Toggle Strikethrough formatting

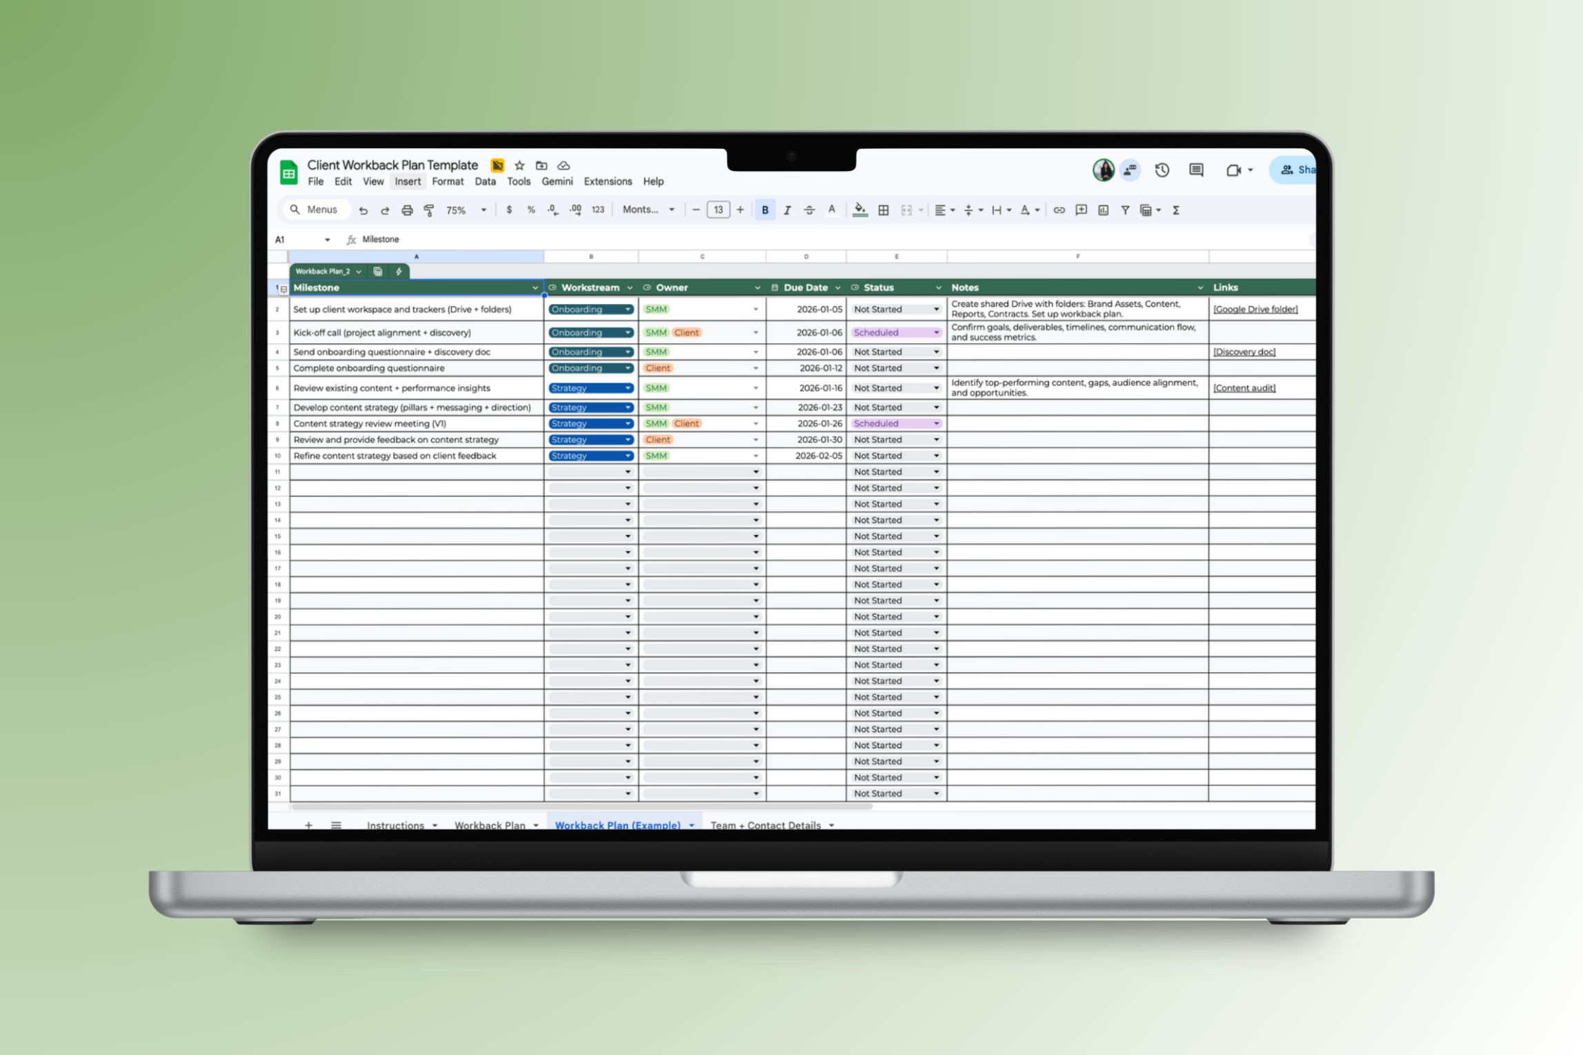tap(809, 210)
